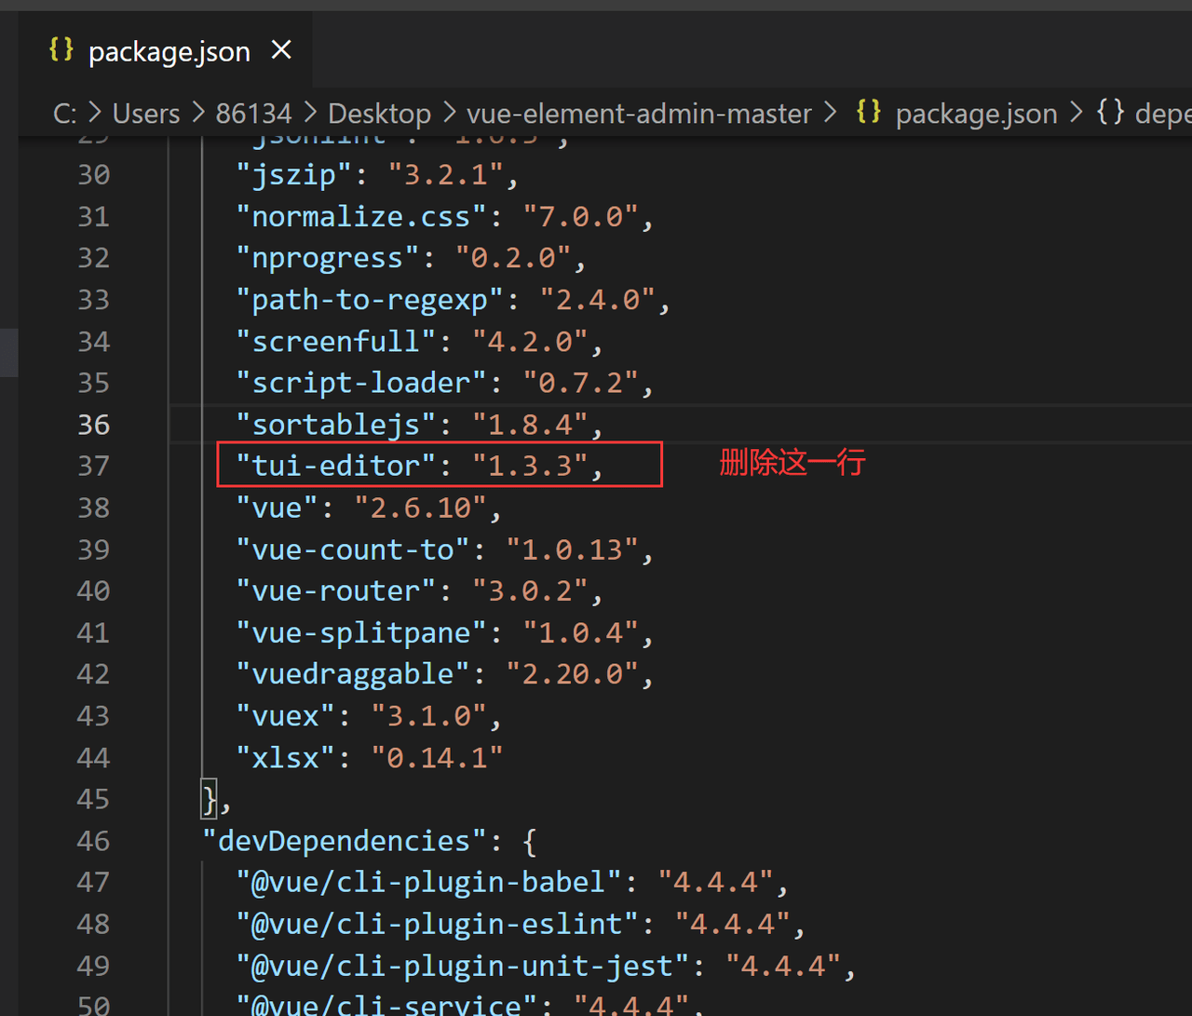
Task: Select the package.json editor tab
Action: 166,50
